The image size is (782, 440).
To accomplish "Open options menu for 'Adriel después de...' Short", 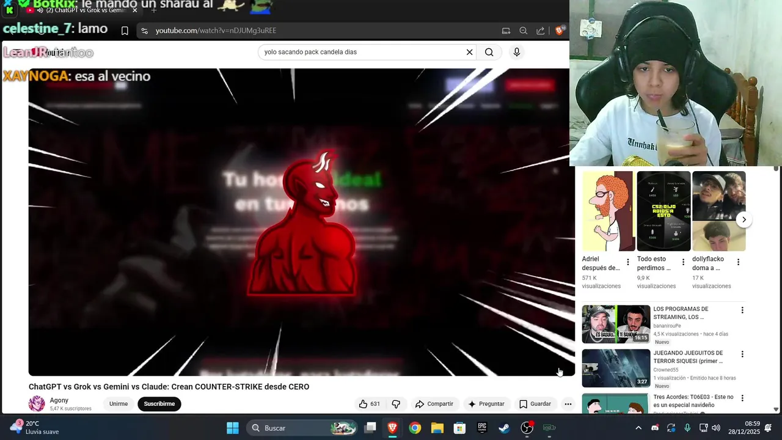I will tap(627, 262).
